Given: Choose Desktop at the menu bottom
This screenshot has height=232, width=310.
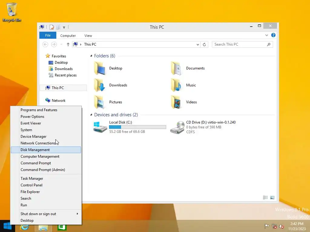Looking at the screenshot, I should coord(46,221).
